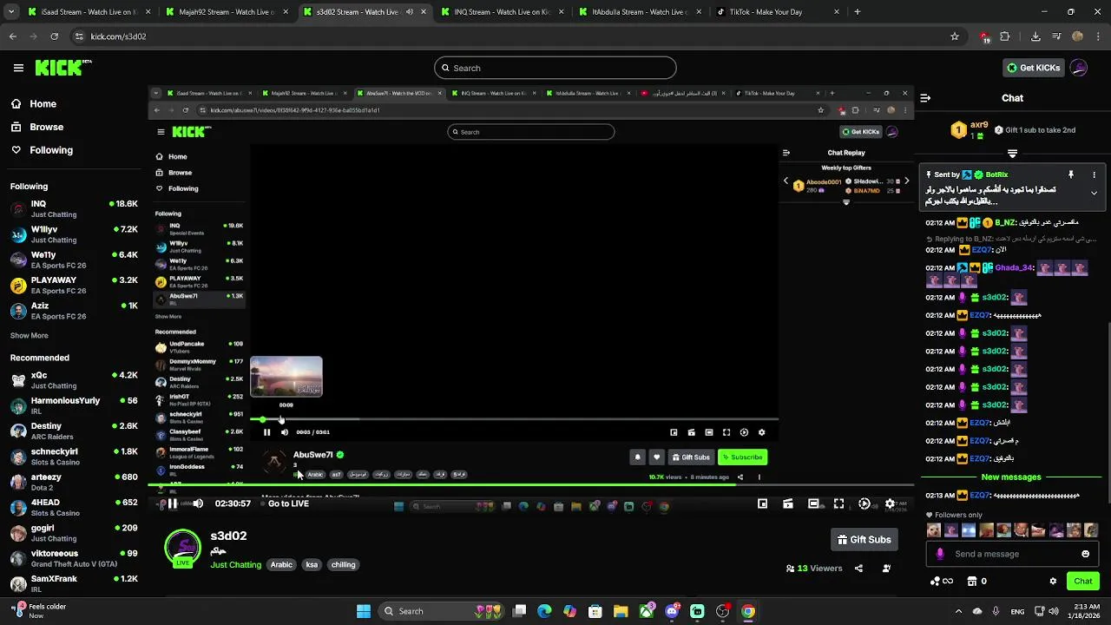This screenshot has height=625, width=1111.
Task: Open browser extensions puzzle icon
Action: click(x=1005, y=36)
